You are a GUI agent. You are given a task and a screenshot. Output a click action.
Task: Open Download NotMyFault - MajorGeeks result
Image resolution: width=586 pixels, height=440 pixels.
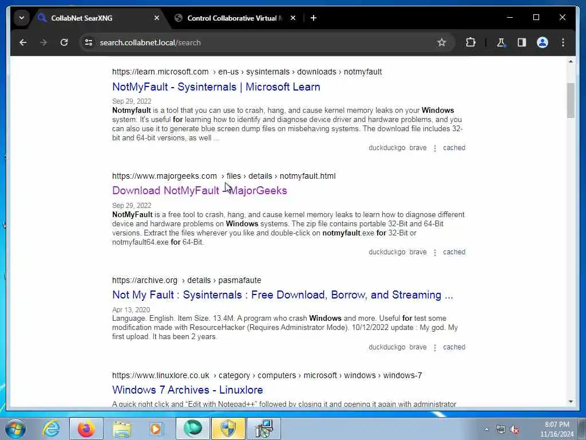coord(200,190)
